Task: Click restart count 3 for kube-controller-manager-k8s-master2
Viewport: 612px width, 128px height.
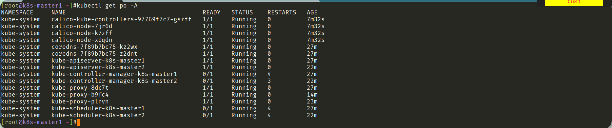Action: (x=269, y=81)
